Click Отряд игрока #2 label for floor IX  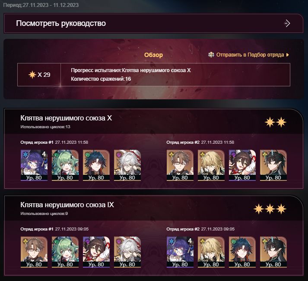[183, 229]
